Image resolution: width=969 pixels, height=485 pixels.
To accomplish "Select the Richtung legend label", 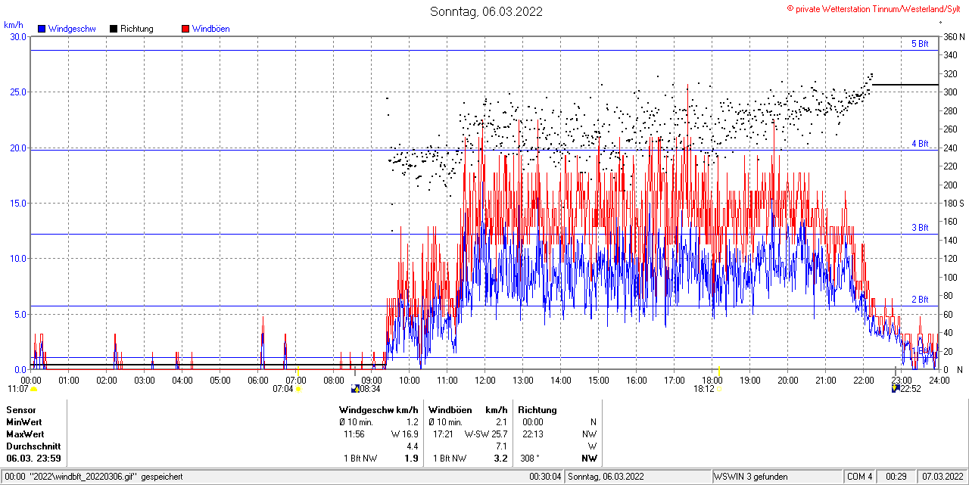I will pos(137,29).
